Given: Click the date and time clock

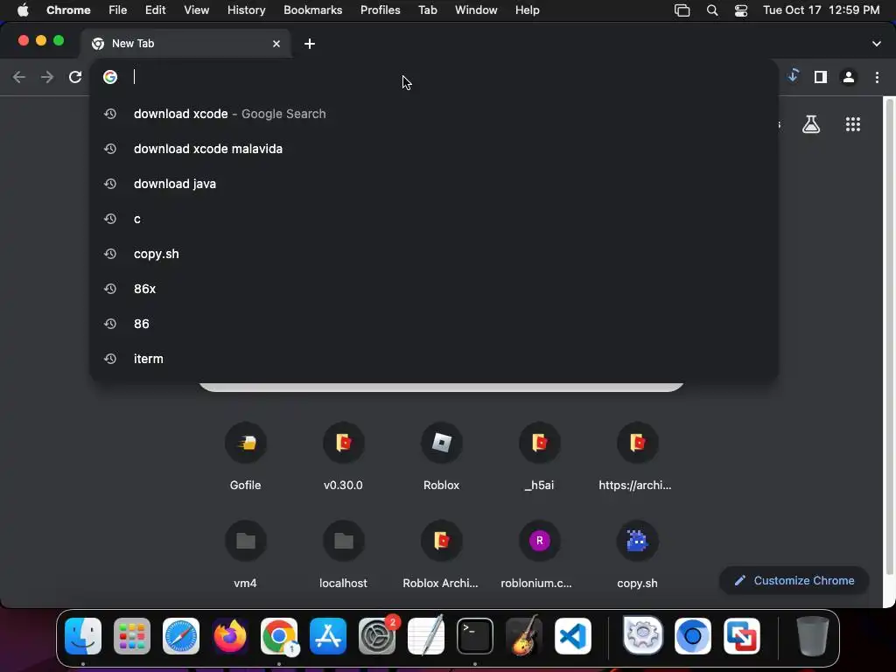Looking at the screenshot, I should click(x=821, y=10).
